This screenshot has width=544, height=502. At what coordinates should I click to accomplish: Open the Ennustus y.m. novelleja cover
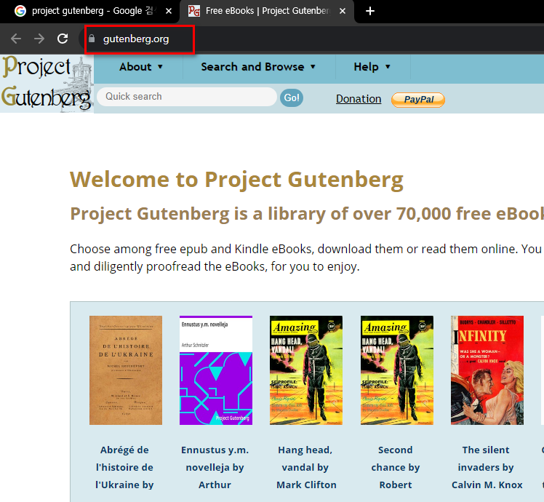[x=216, y=370]
